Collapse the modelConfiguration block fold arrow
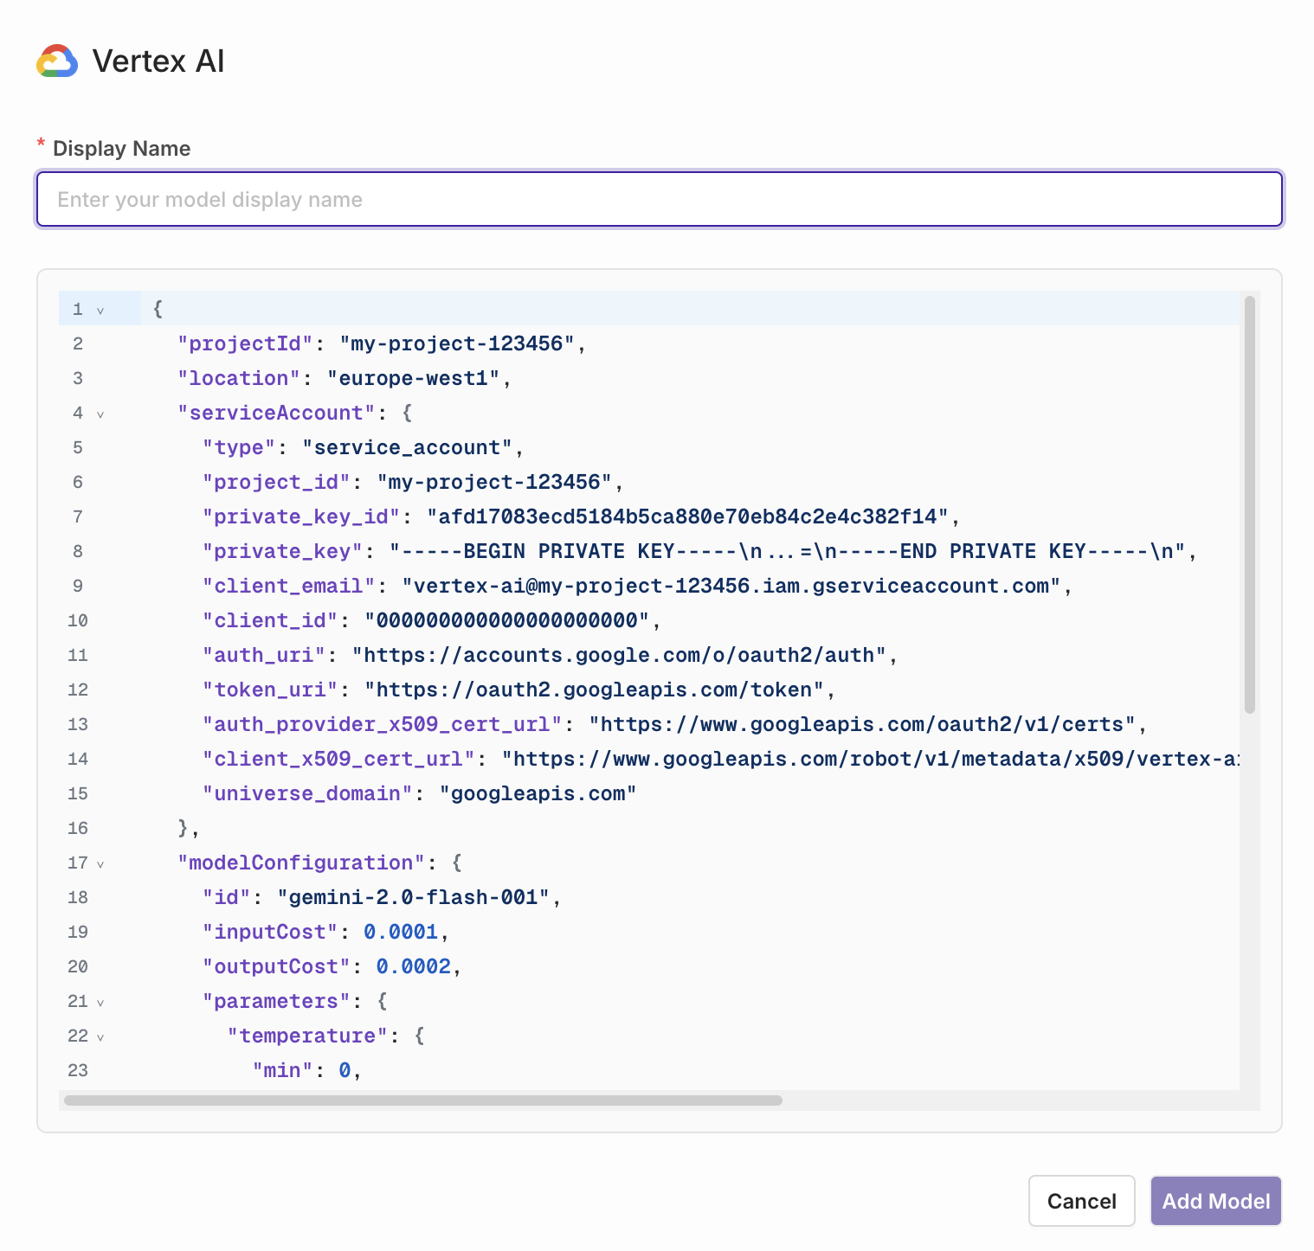 [100, 863]
